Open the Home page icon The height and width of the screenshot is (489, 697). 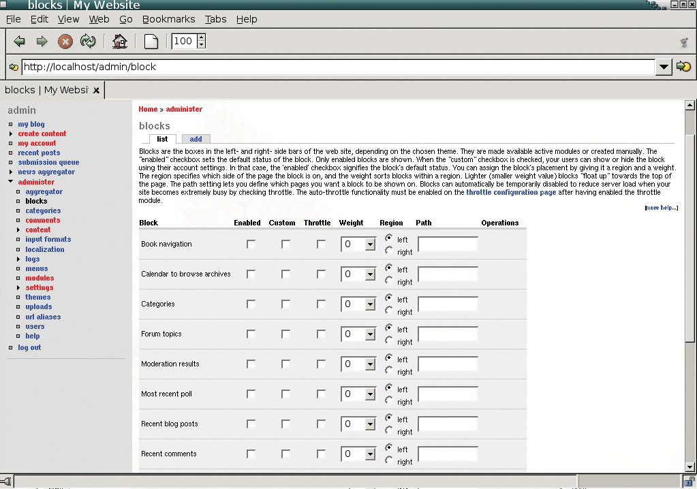pyautogui.click(x=120, y=42)
